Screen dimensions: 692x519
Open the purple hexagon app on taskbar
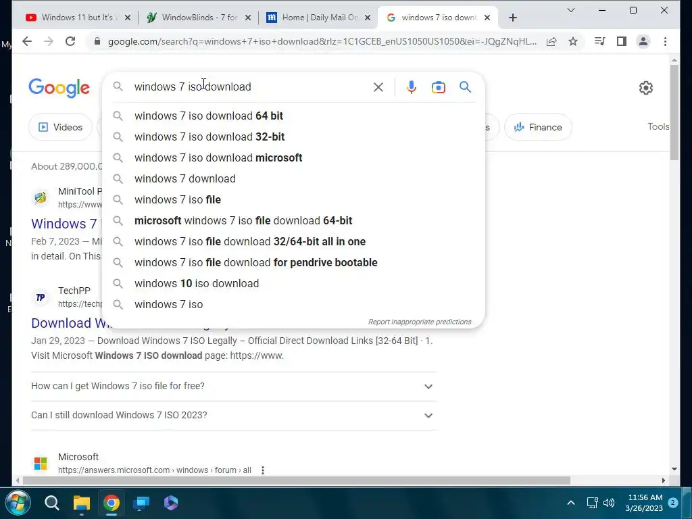click(x=171, y=503)
